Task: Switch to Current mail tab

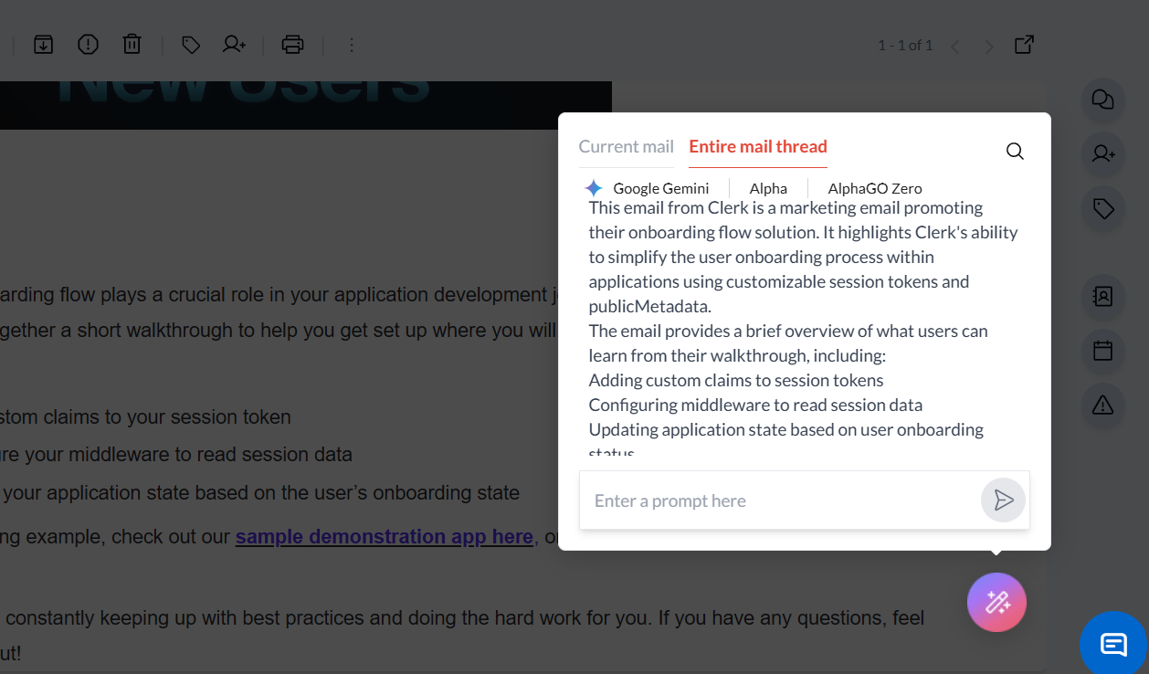Action: coord(626,147)
